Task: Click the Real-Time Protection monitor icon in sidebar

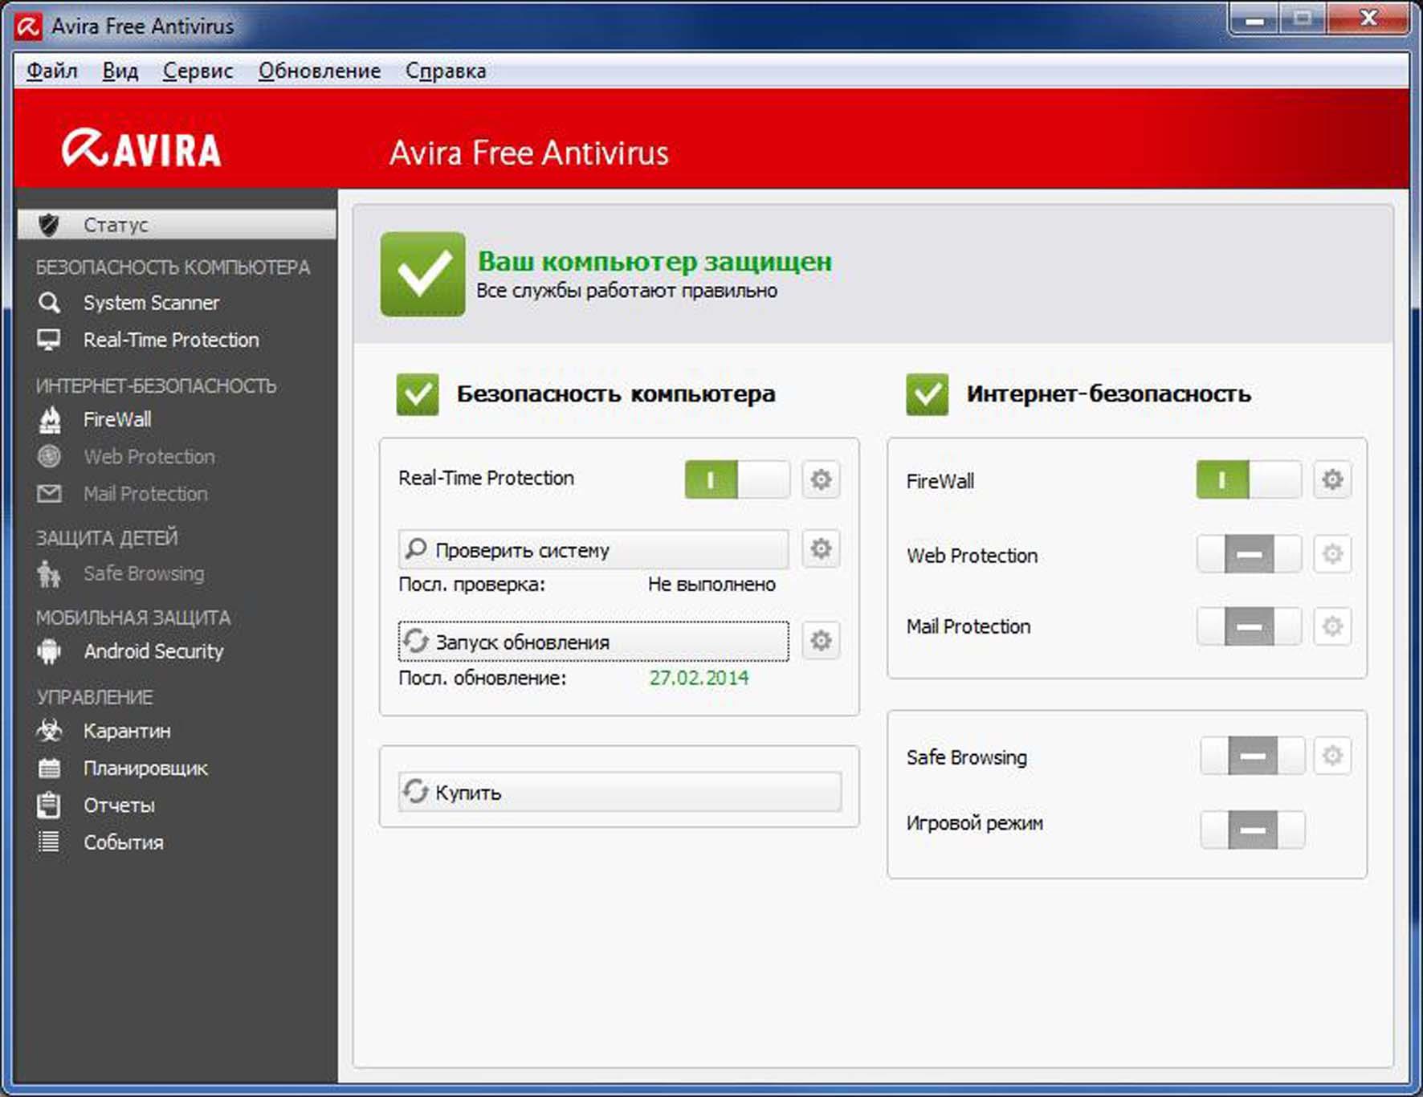Action: pos(49,340)
